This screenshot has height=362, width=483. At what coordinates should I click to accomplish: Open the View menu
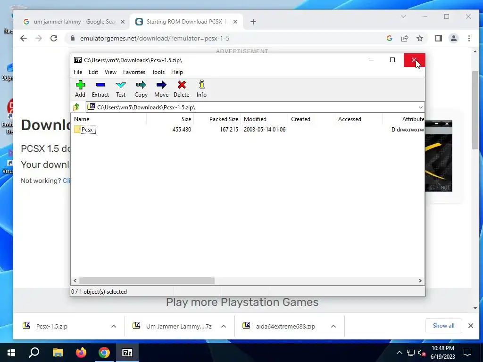[x=110, y=72]
